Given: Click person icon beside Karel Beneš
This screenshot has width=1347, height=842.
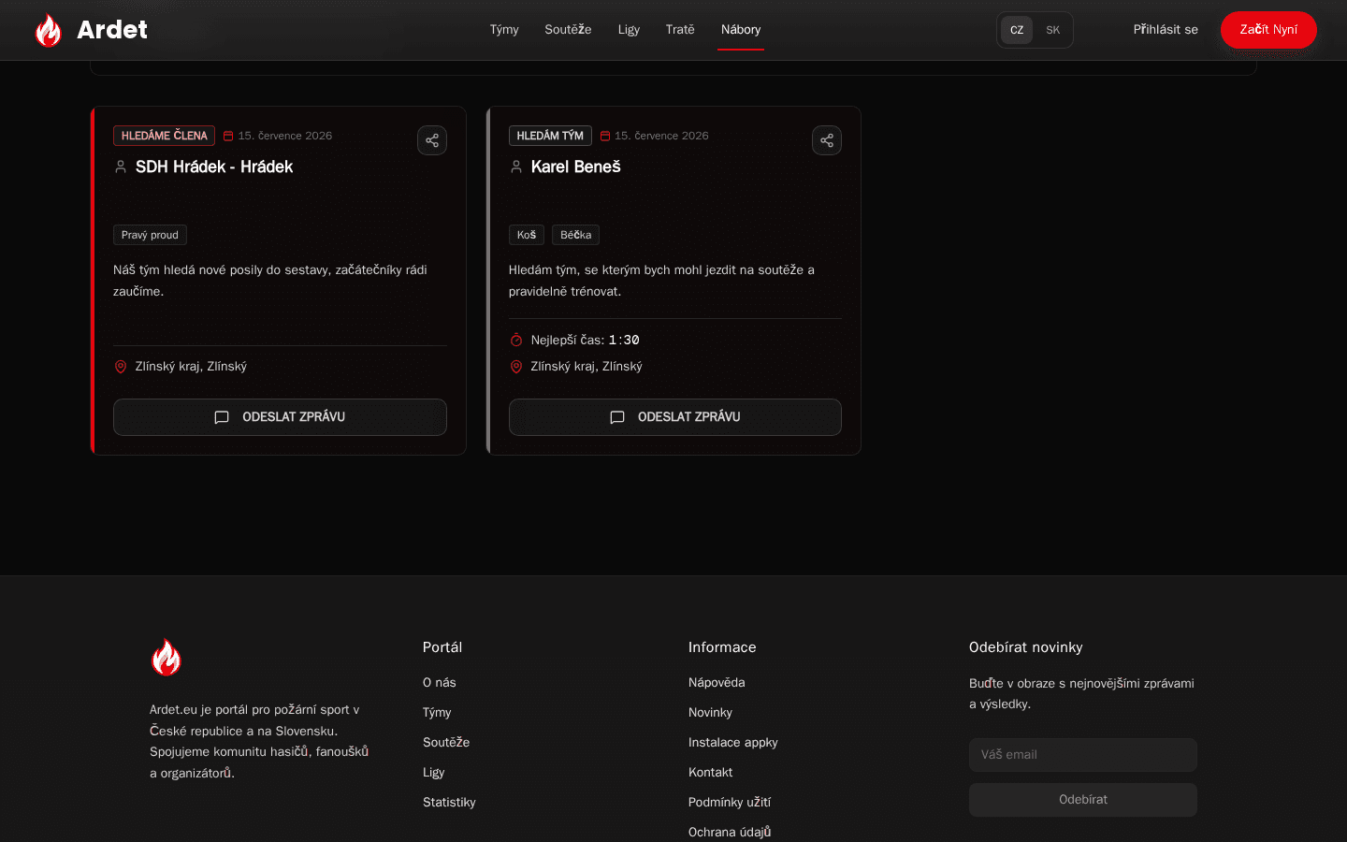Looking at the screenshot, I should [x=516, y=167].
